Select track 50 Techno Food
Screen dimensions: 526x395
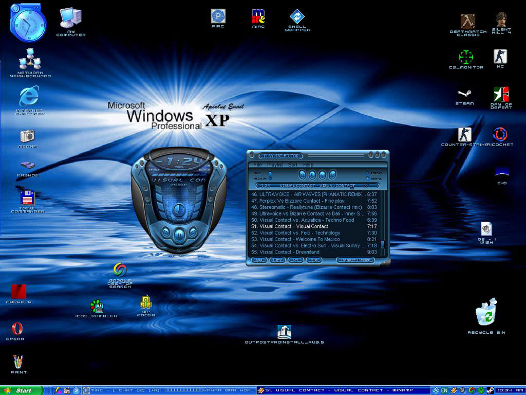[314, 220]
